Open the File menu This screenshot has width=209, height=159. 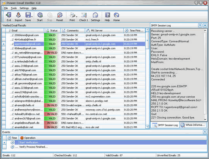coord(6,8)
